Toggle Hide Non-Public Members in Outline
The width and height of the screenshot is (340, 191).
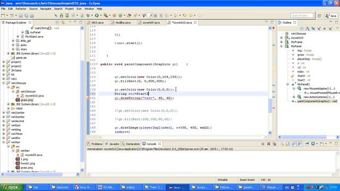point(325,29)
